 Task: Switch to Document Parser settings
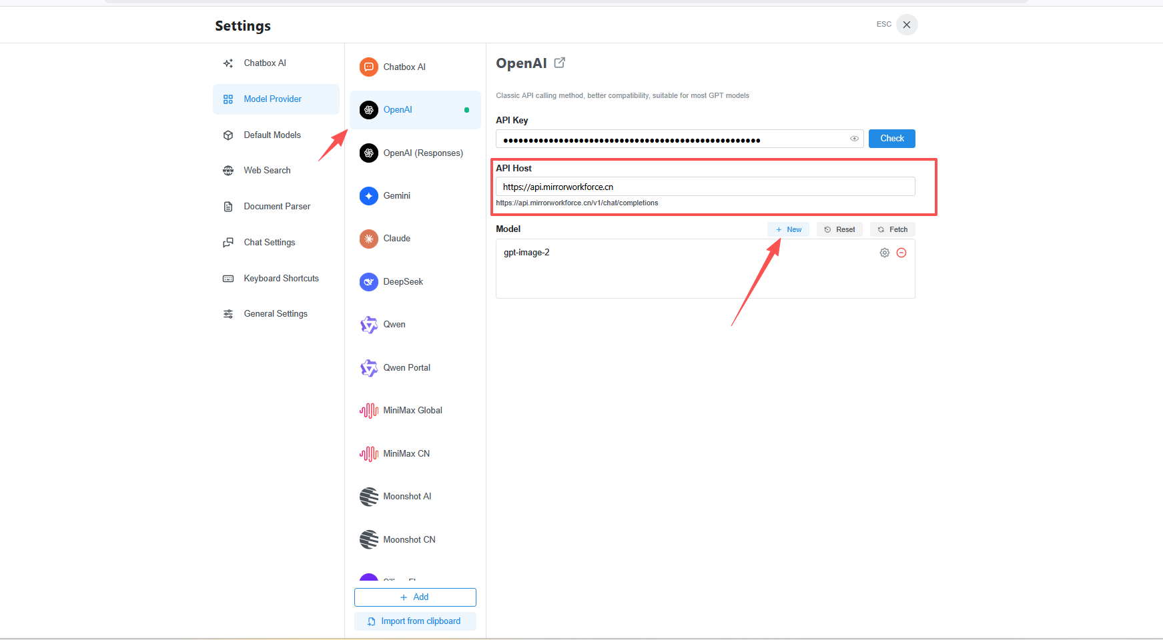tap(276, 207)
